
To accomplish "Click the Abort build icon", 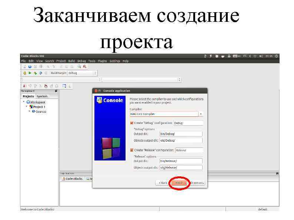I will pos(46,73).
